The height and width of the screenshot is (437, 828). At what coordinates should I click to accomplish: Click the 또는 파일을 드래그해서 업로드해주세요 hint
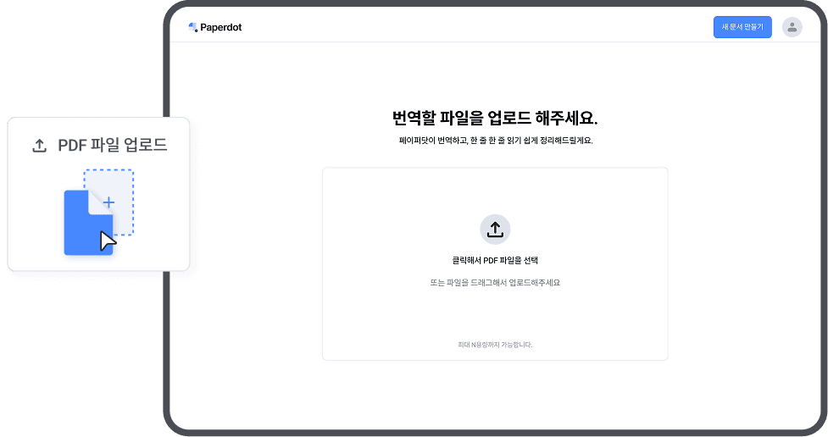(x=495, y=283)
